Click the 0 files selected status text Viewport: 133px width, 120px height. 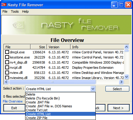tap(14, 96)
